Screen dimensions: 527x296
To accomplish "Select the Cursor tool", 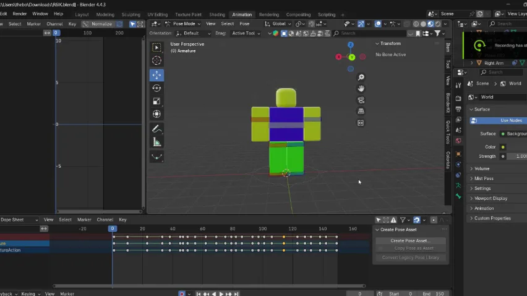I will pos(156,60).
